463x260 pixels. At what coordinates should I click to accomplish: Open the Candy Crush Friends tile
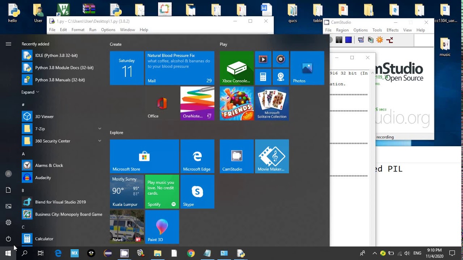(x=237, y=103)
